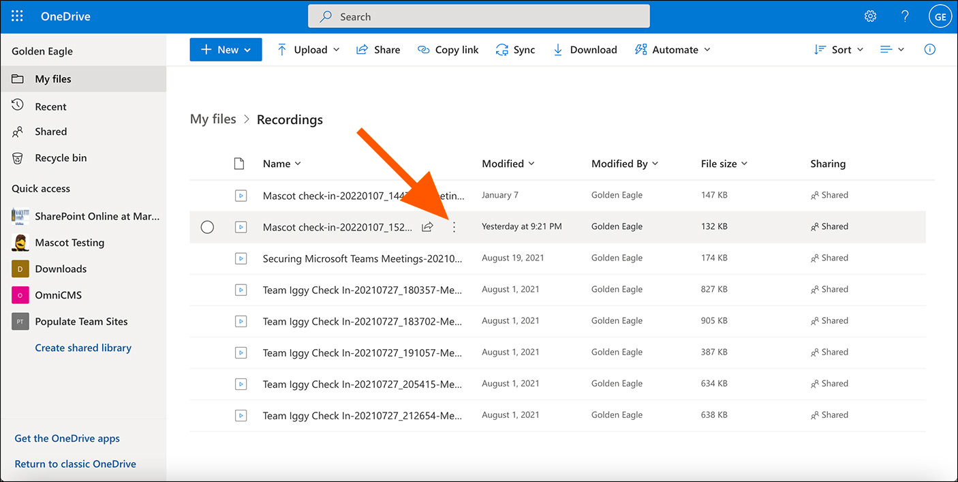958x482 pixels.
Task: Click Return to classic OneDrive link
Action: click(75, 464)
